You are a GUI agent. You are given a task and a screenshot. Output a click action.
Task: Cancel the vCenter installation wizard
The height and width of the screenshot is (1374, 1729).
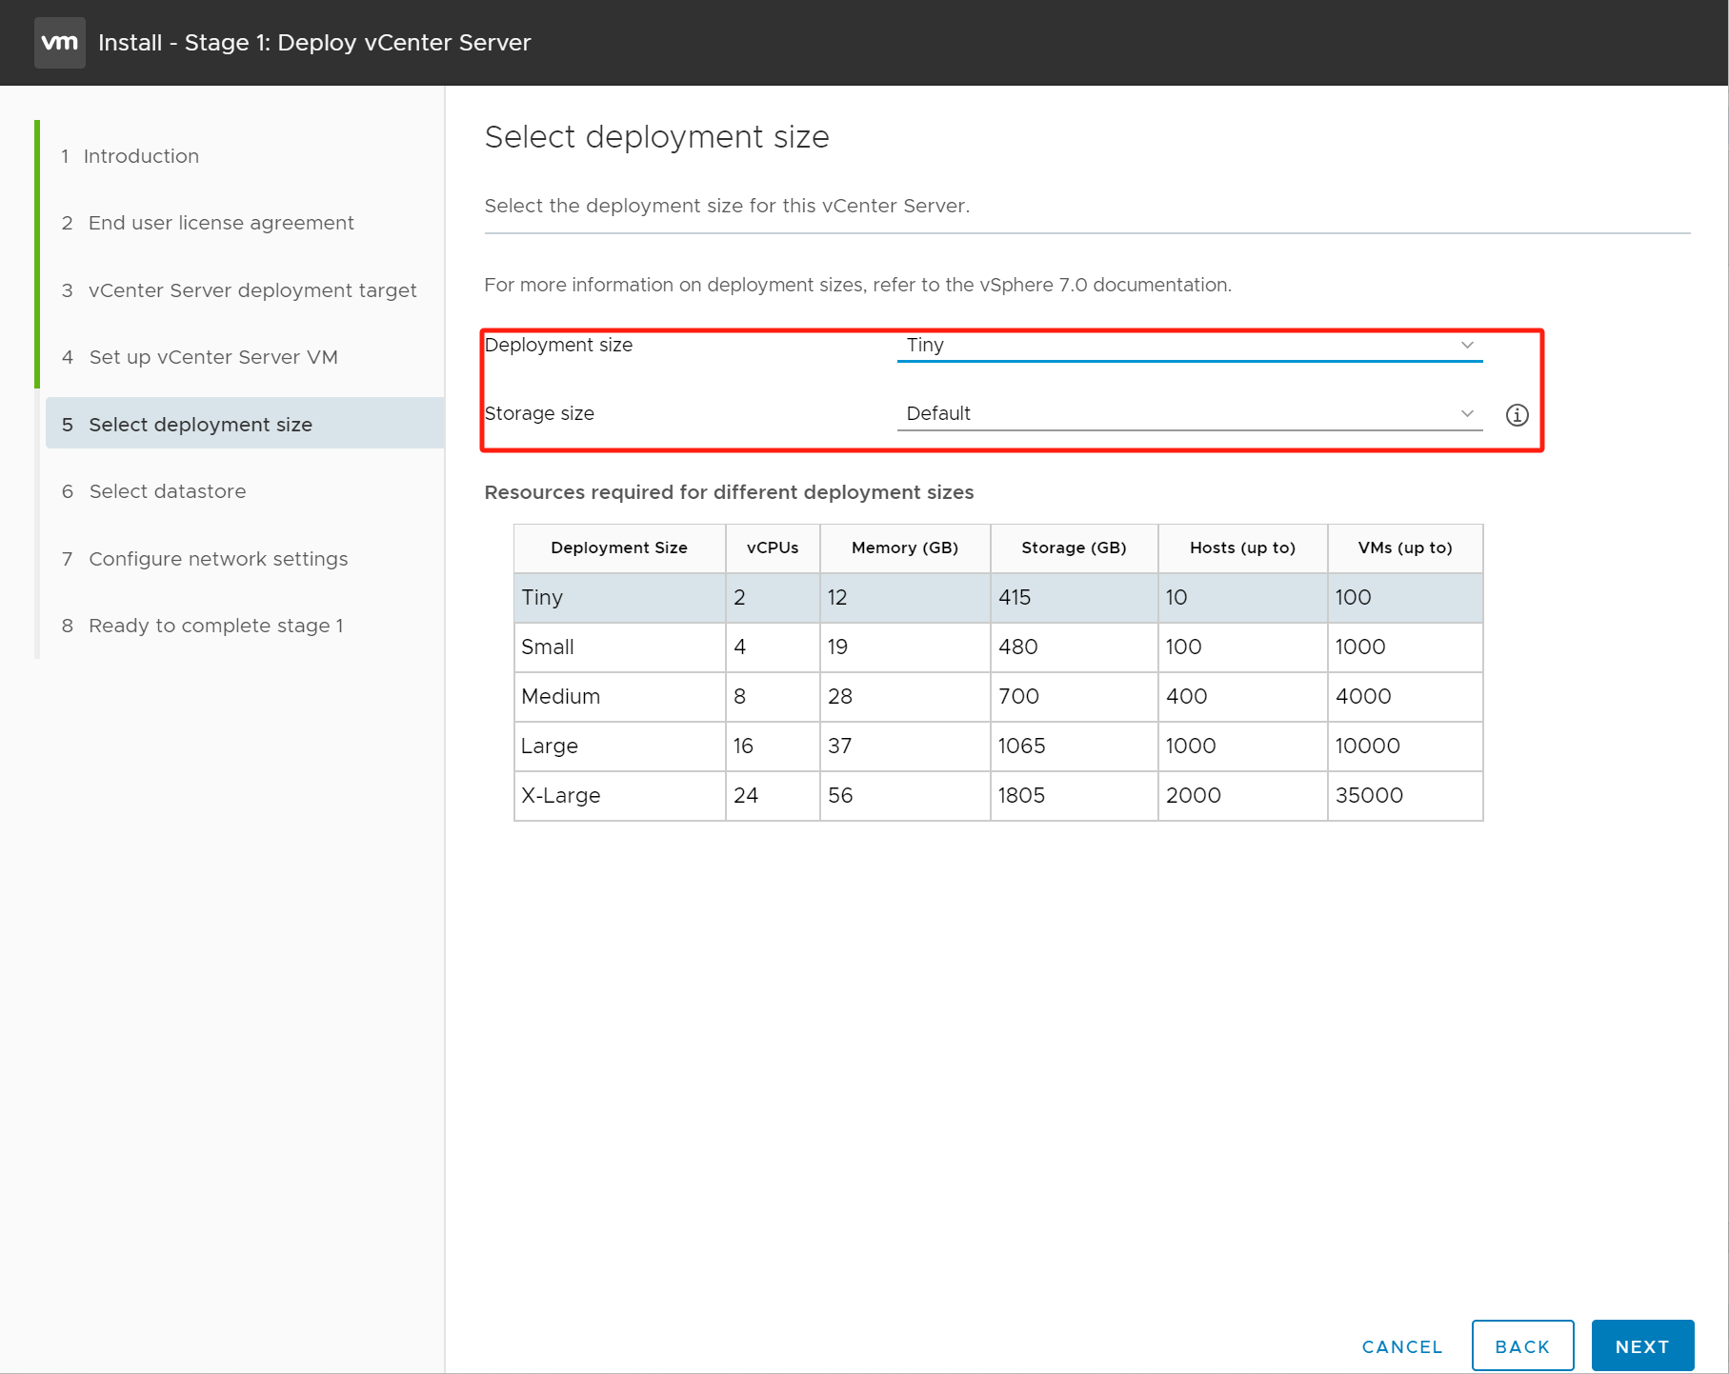pos(1401,1346)
